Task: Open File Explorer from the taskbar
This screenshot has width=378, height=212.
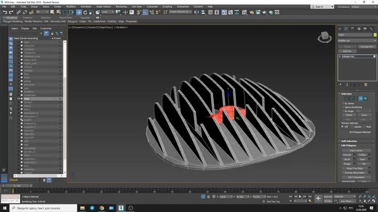Action: click(x=83, y=208)
